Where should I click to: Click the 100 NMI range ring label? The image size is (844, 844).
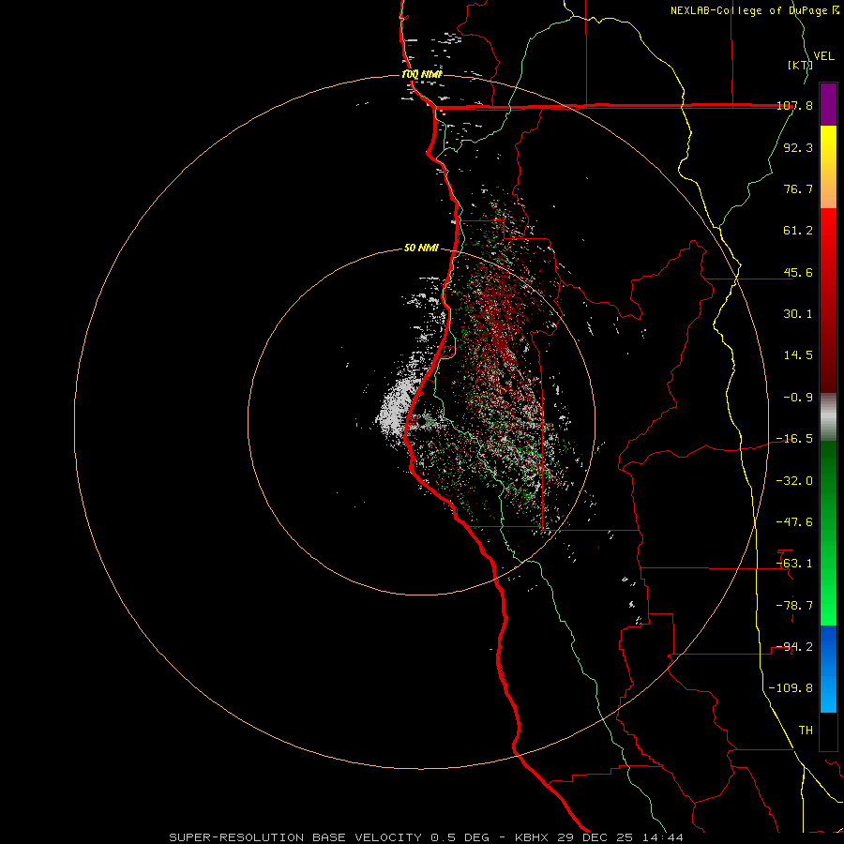(422, 74)
